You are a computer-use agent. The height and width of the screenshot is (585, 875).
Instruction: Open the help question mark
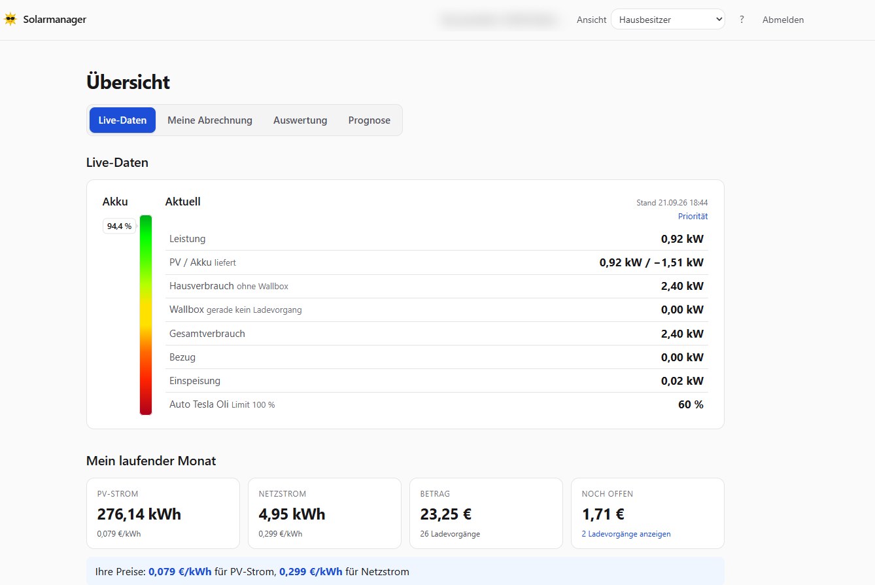tap(742, 20)
